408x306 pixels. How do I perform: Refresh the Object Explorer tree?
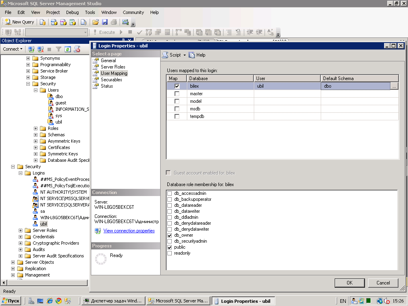pos(68,49)
